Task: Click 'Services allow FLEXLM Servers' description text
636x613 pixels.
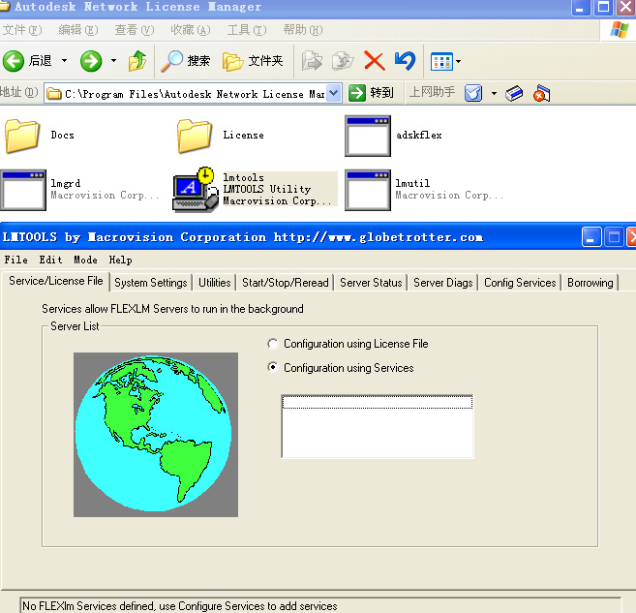Action: pyautogui.click(x=172, y=309)
